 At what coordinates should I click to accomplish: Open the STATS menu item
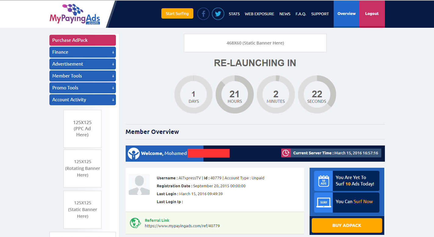click(234, 14)
